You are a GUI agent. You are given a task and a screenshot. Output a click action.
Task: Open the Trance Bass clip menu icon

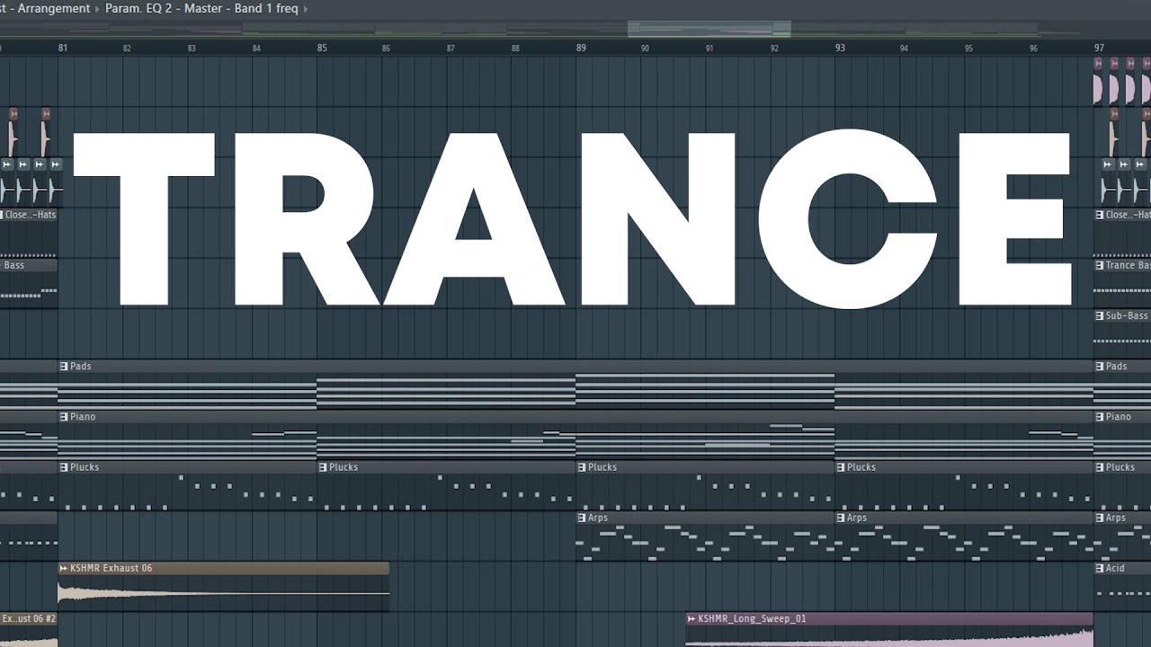coord(1100,265)
